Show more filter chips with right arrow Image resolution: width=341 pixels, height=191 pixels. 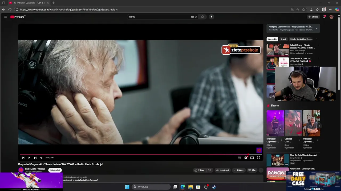[317, 39]
